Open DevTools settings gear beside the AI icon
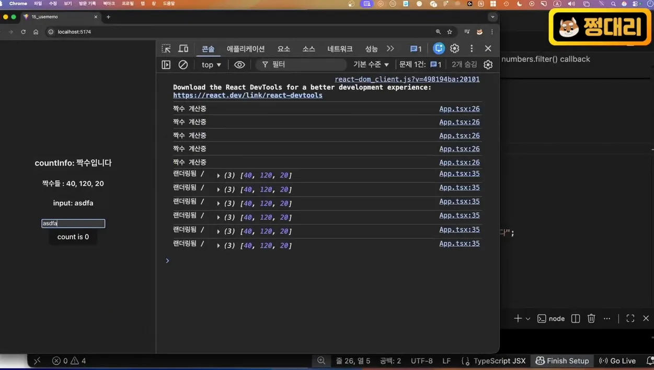 455,49
